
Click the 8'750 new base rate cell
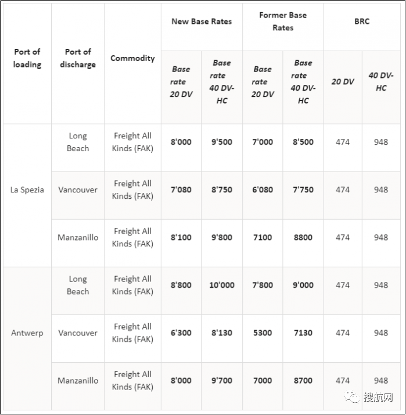[222, 189]
